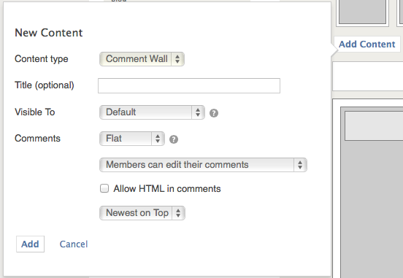Screen dimensions: 403x278
Task: Click the Flat dropdown stepper arrows
Action: coord(158,139)
